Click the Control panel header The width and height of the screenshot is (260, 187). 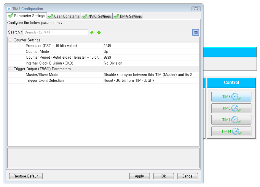[231, 83]
